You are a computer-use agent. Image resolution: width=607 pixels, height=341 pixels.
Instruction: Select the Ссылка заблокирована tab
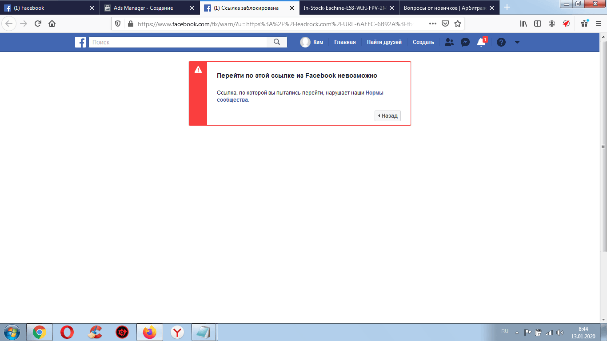249,8
